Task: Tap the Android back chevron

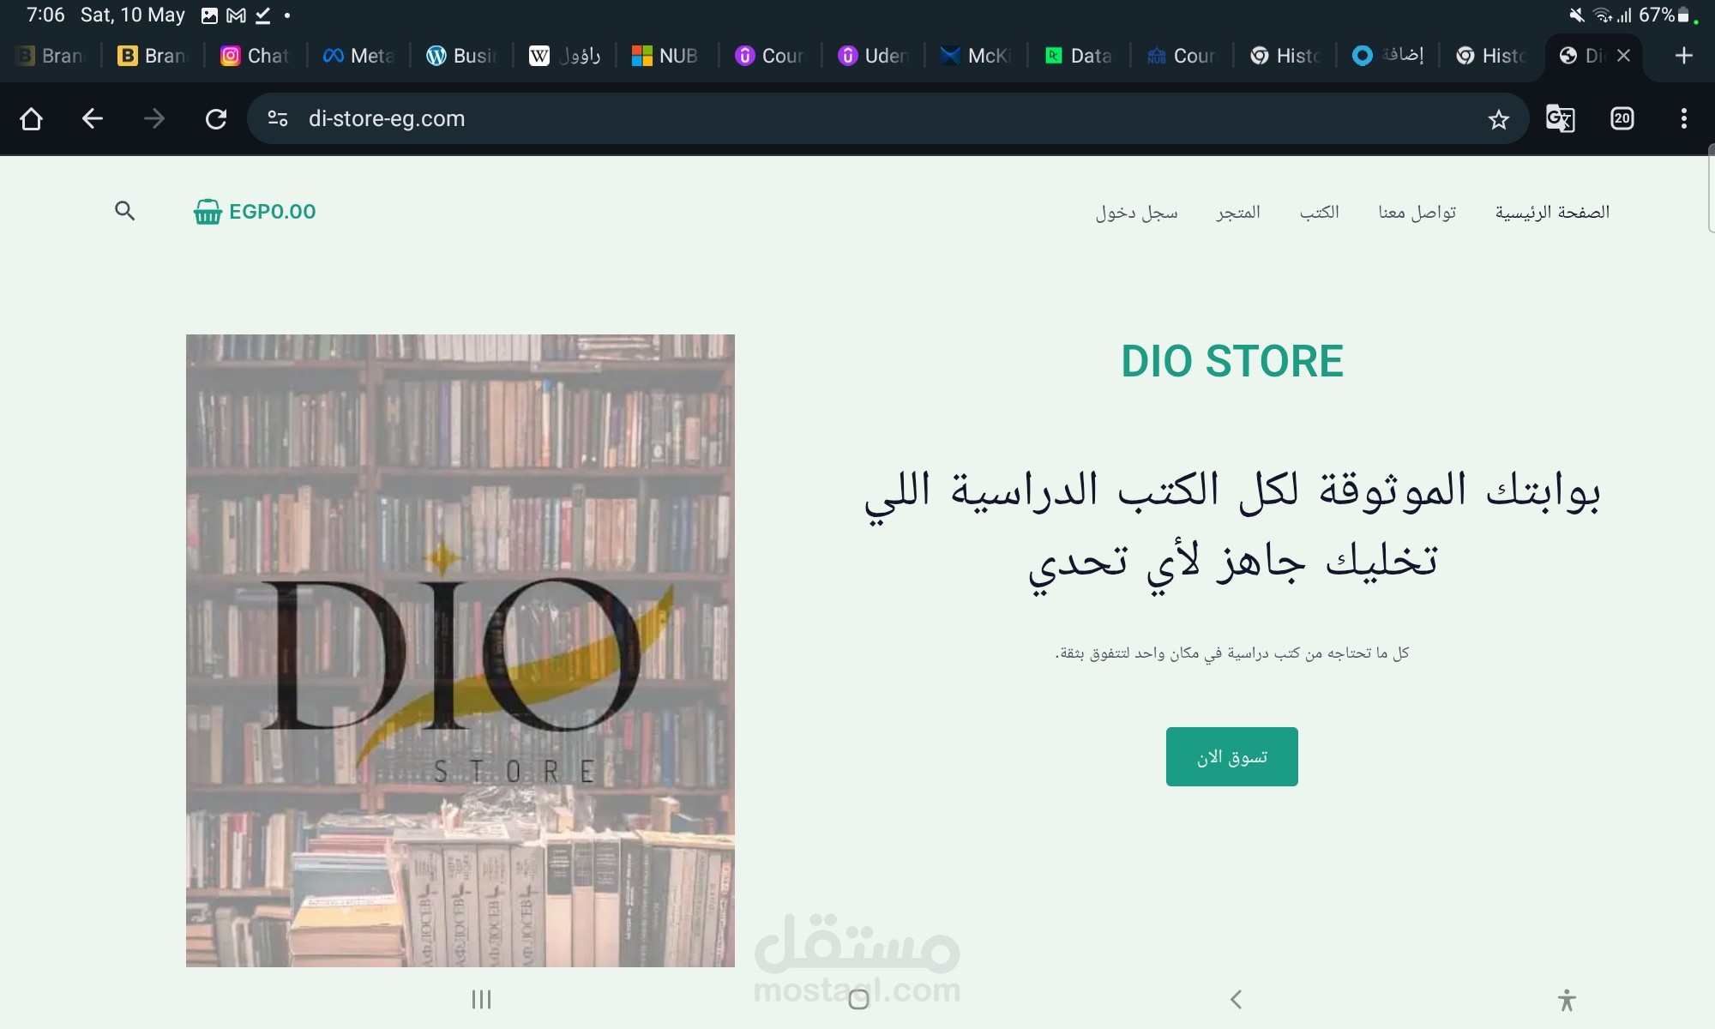Action: 1236,999
